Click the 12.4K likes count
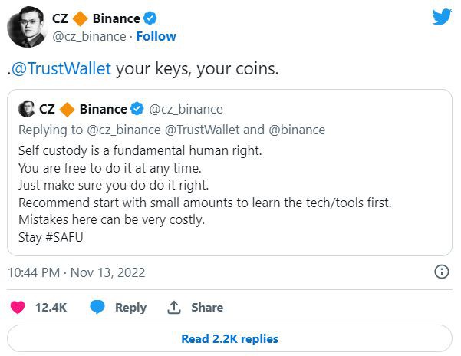This screenshot has width=461, height=356. (x=51, y=307)
